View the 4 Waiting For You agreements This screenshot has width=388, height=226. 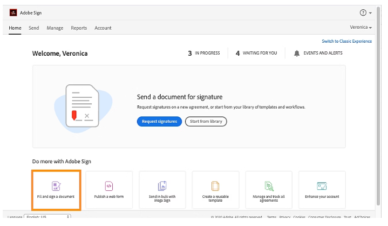pos(256,54)
